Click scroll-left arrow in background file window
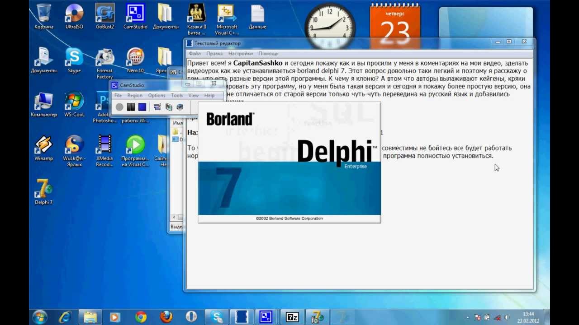Viewport: 579px width, 325px height. [174, 218]
